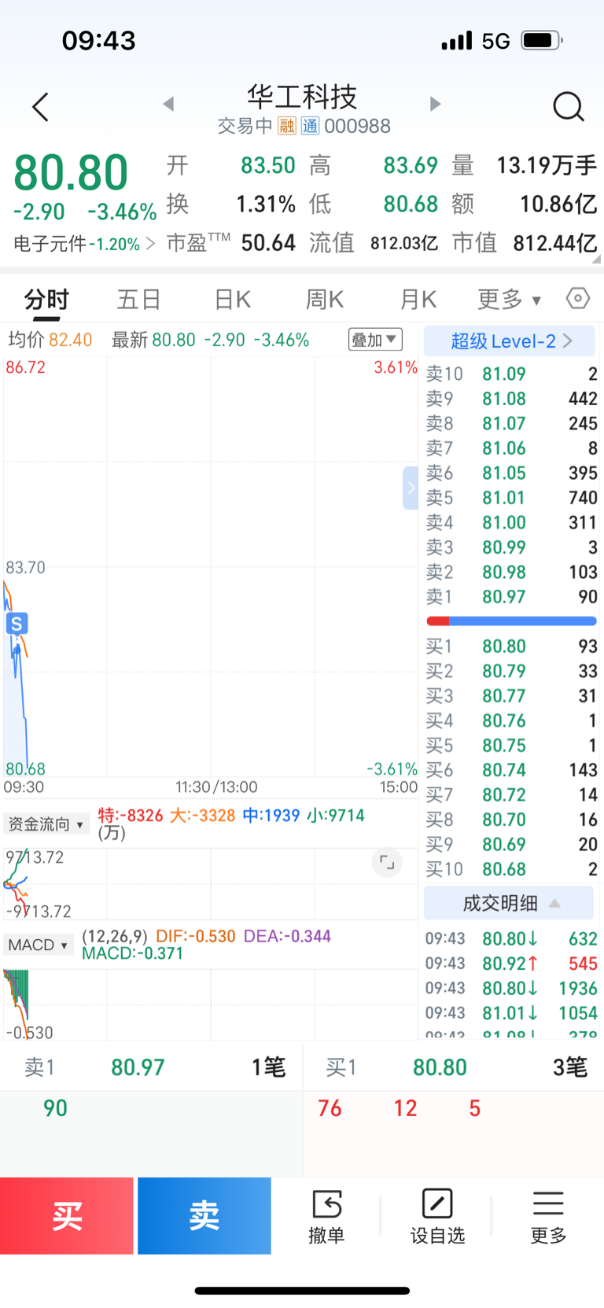Tap stock title 华工科技

[x=302, y=97]
